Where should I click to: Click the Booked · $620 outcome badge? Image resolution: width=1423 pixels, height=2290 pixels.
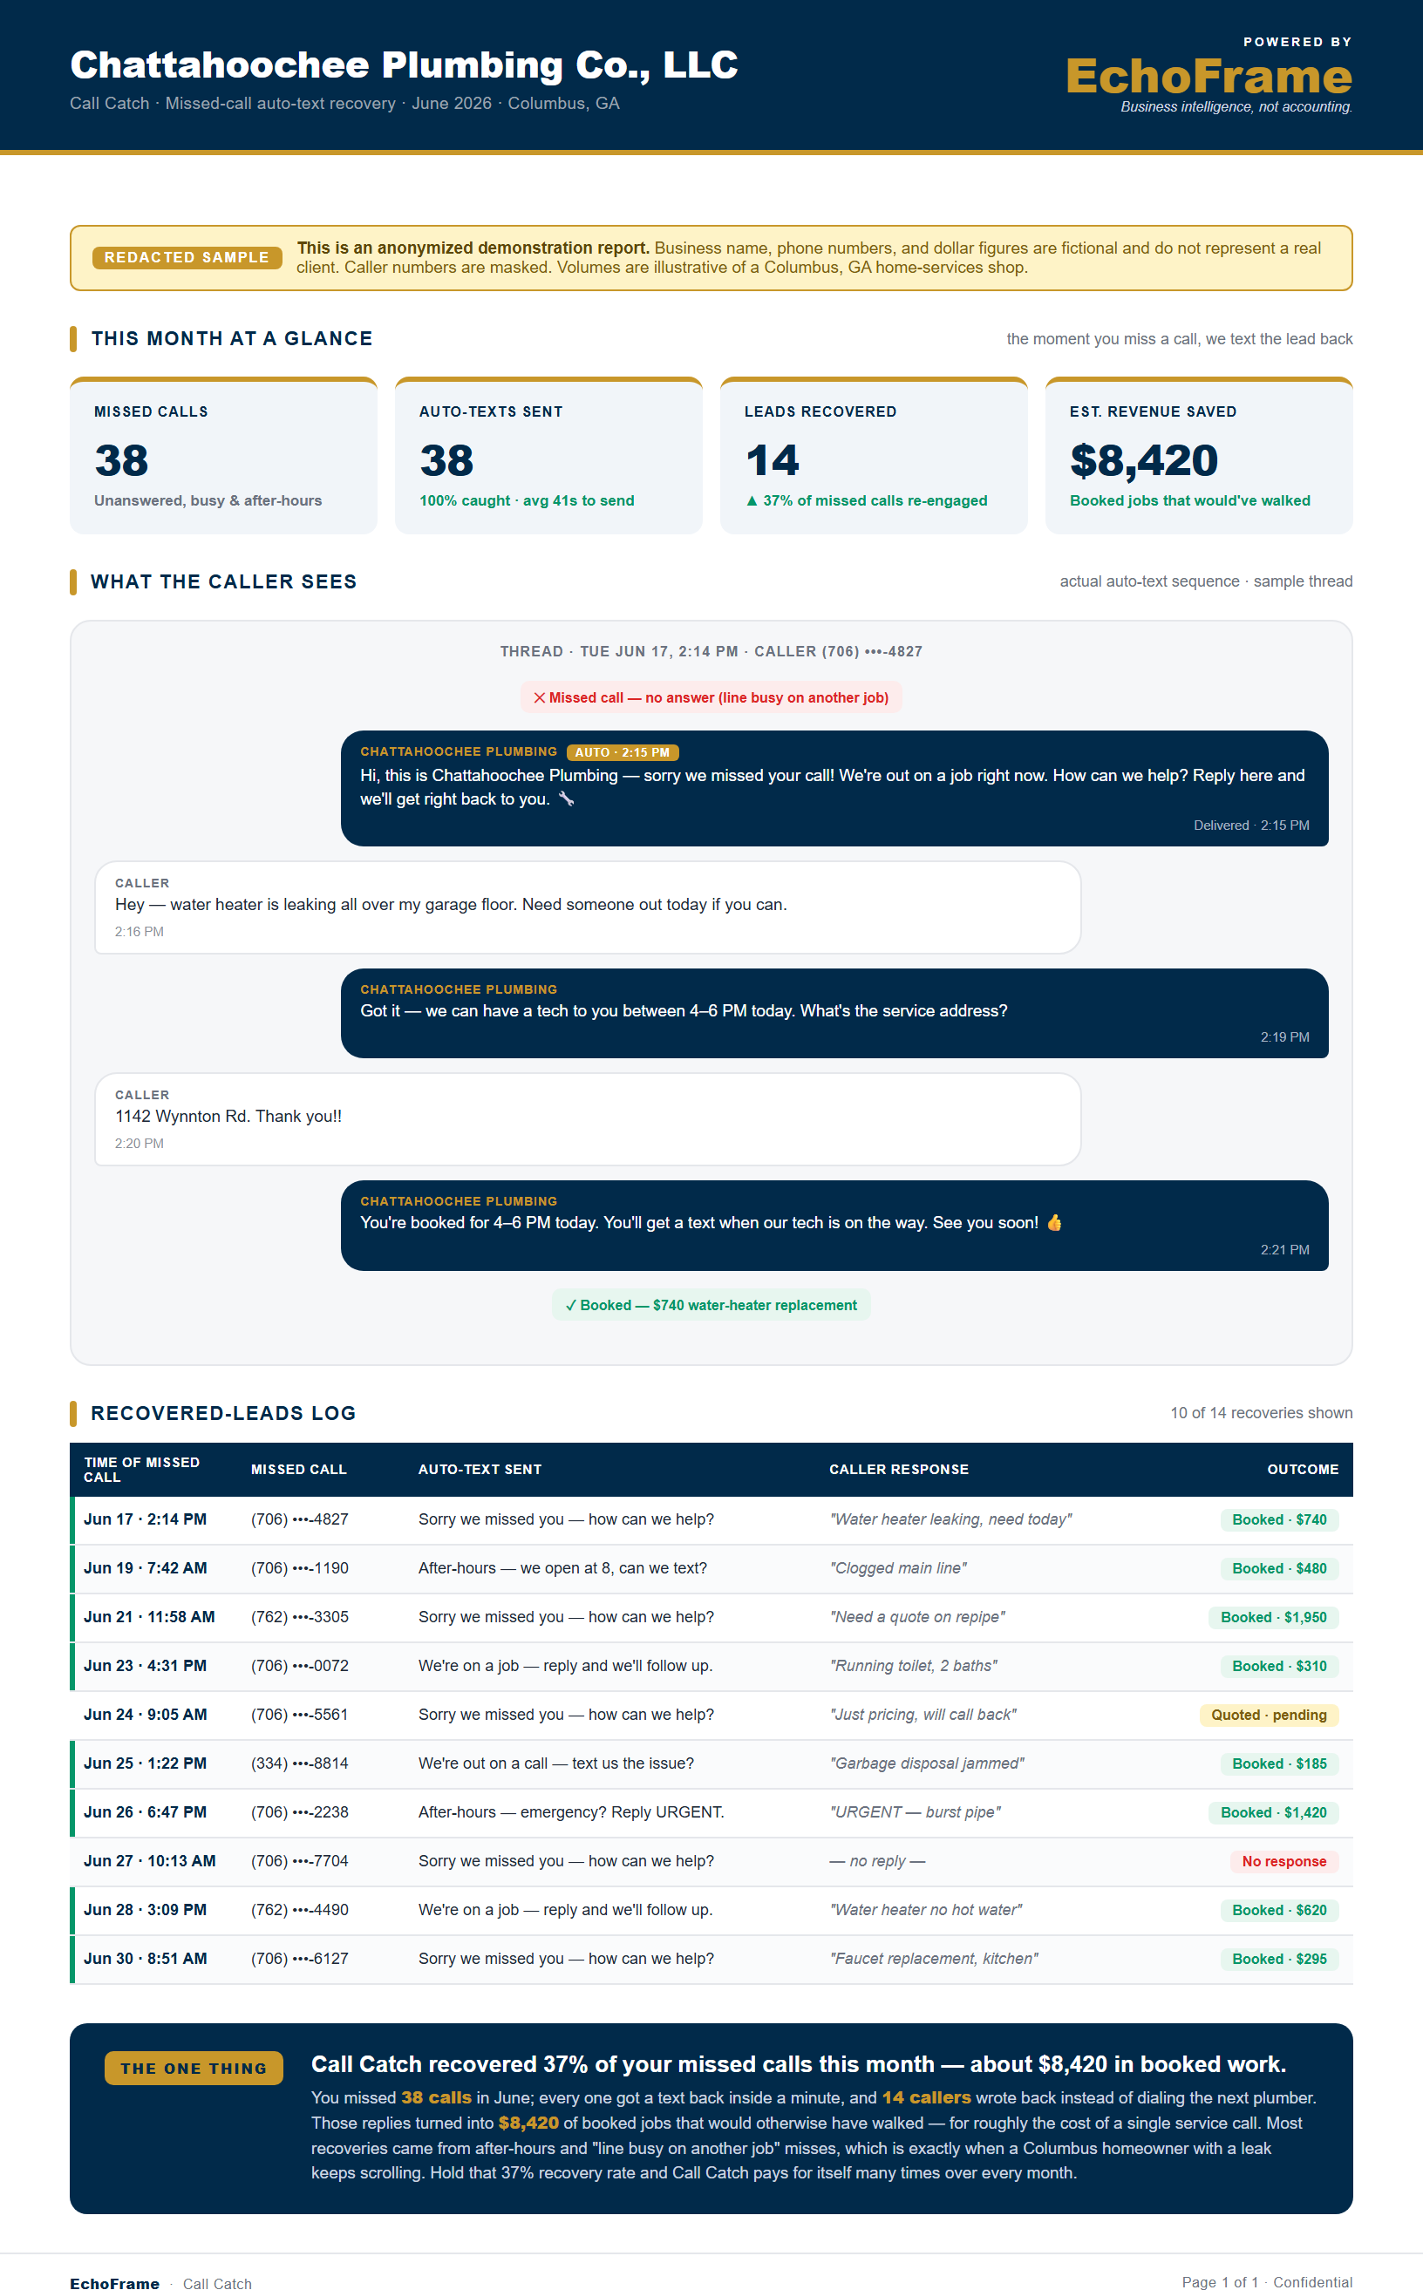(x=1279, y=1911)
